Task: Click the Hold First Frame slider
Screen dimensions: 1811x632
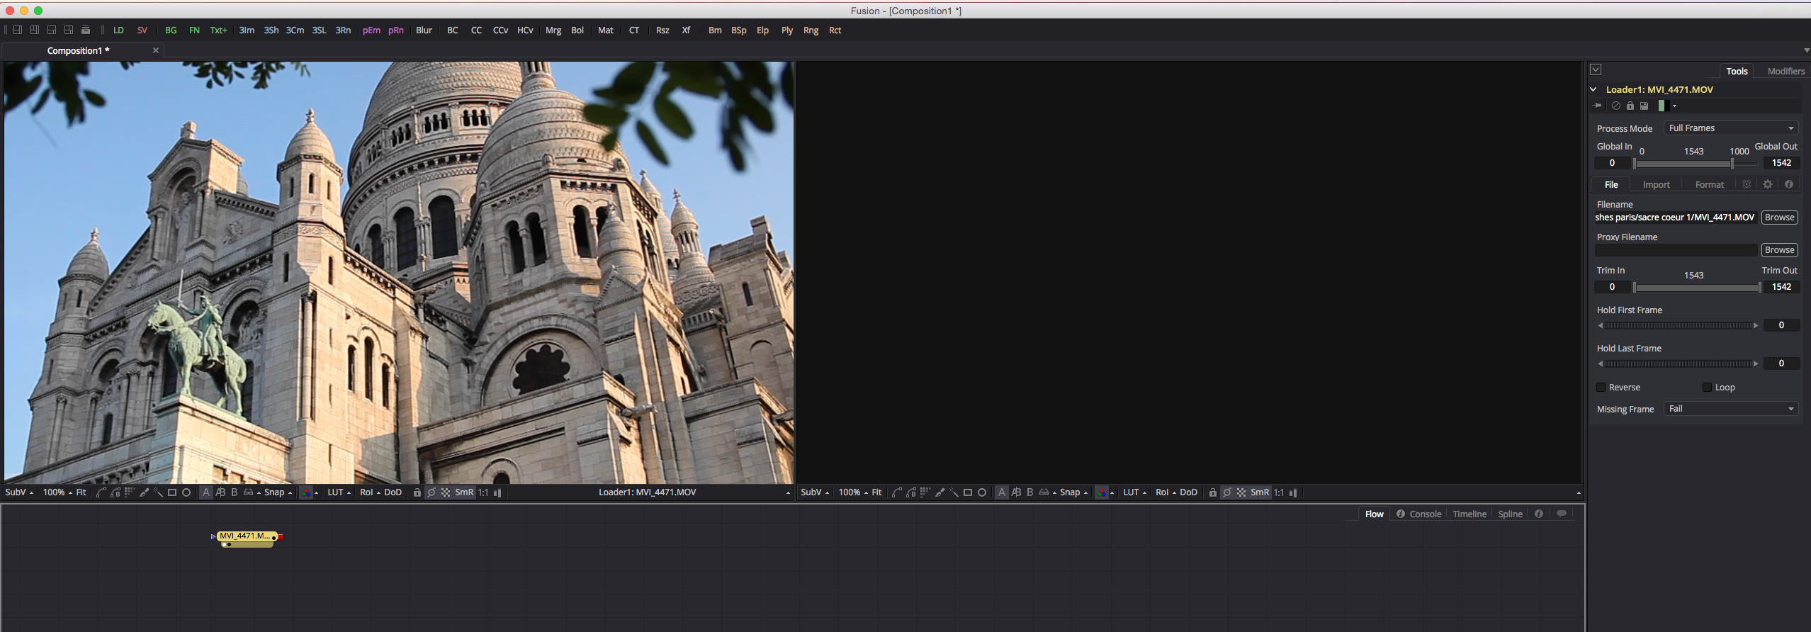Action: pos(1678,325)
